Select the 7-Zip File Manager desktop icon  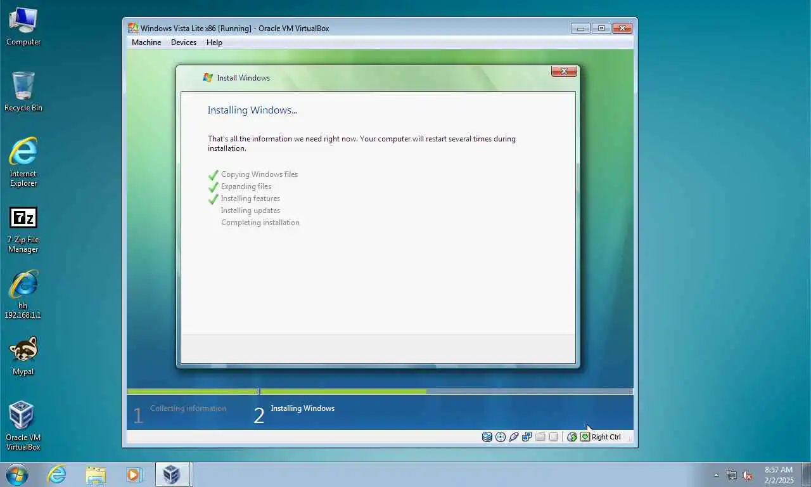point(23,230)
